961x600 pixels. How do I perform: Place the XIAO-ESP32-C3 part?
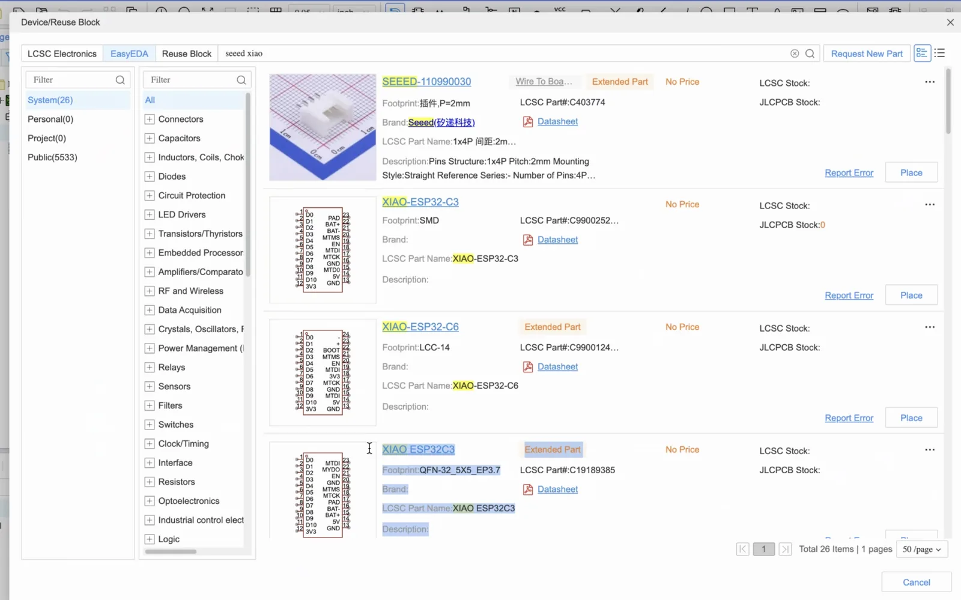911,295
